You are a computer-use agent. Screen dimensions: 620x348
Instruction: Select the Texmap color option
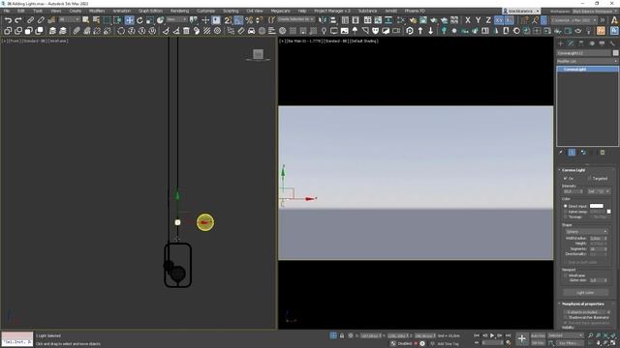point(566,217)
